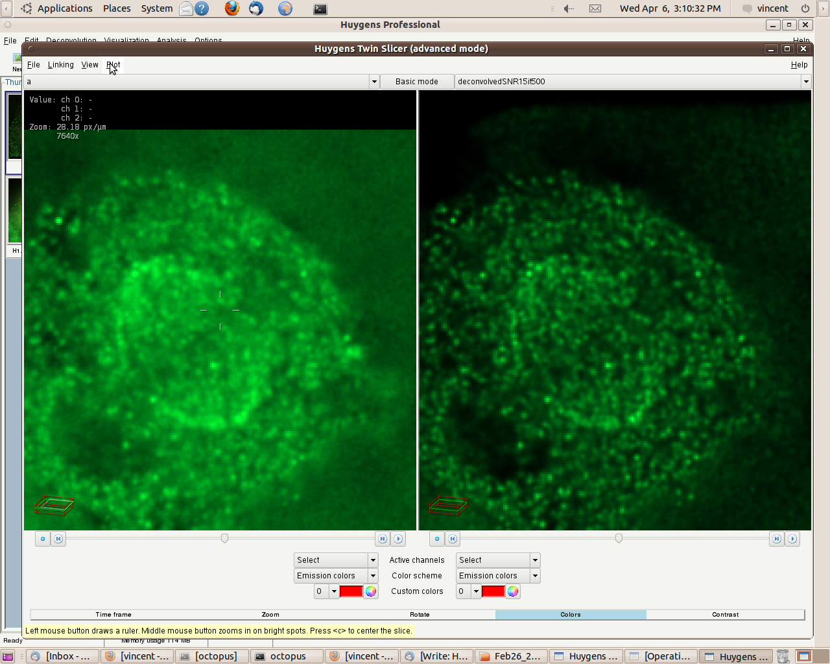Screen dimensions: 830x664
Task: Click the left viewer's center slice button
Action: [43, 539]
